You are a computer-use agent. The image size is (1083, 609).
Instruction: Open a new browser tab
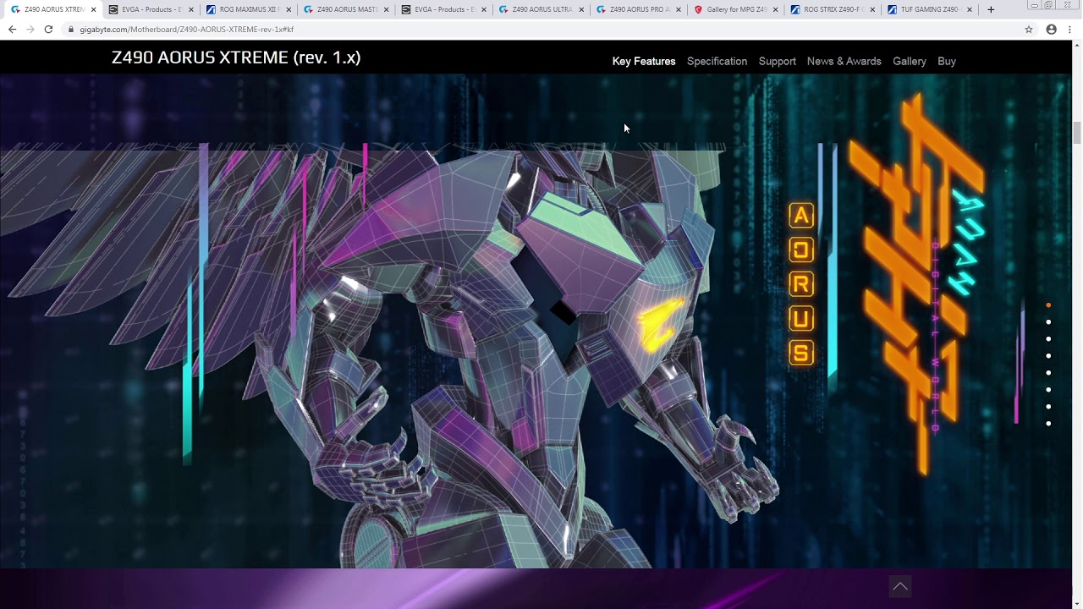pyautogui.click(x=991, y=9)
